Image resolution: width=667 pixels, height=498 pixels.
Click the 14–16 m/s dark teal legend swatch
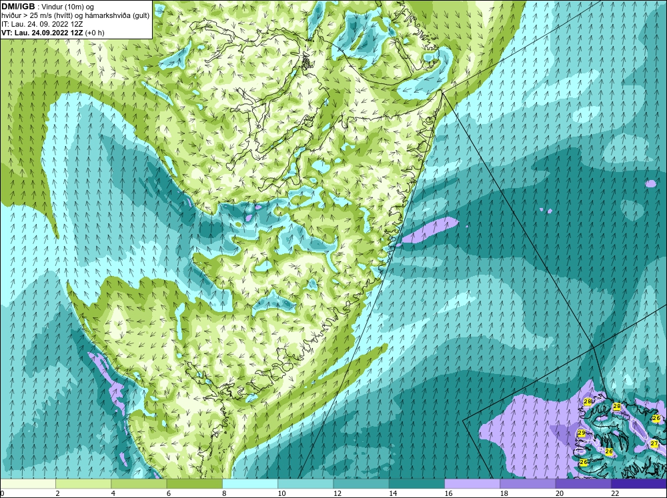coord(416,484)
